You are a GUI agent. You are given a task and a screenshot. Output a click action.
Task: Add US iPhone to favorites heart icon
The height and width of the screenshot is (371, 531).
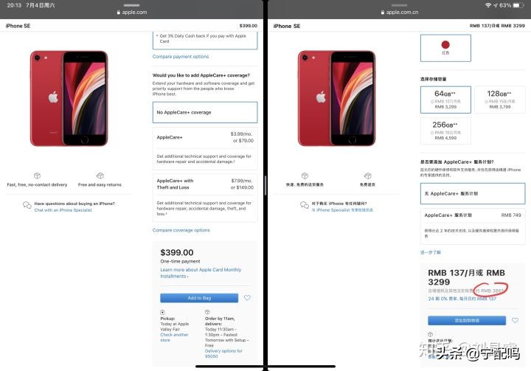tap(247, 298)
